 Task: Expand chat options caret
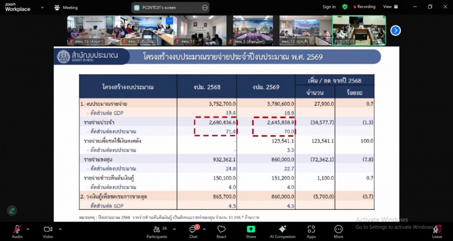204,229
